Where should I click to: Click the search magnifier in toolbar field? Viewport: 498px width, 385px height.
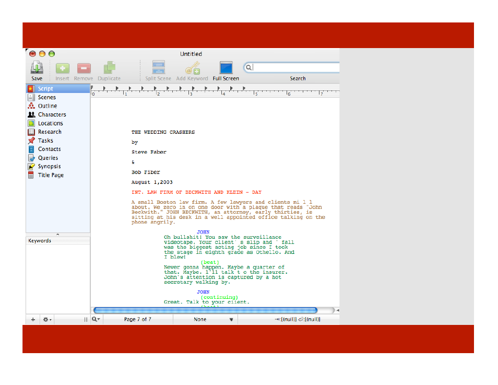[x=248, y=67]
